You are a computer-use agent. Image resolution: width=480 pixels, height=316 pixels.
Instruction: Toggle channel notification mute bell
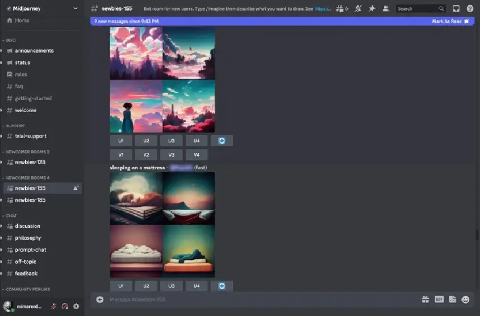[358, 9]
